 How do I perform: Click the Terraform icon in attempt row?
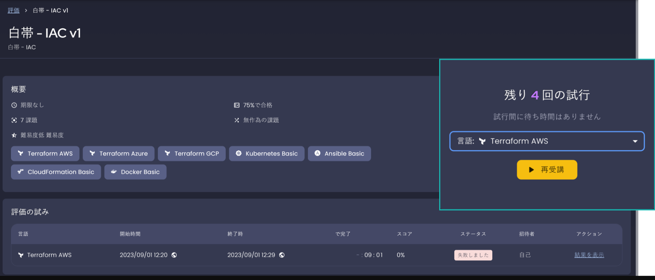[21, 255]
